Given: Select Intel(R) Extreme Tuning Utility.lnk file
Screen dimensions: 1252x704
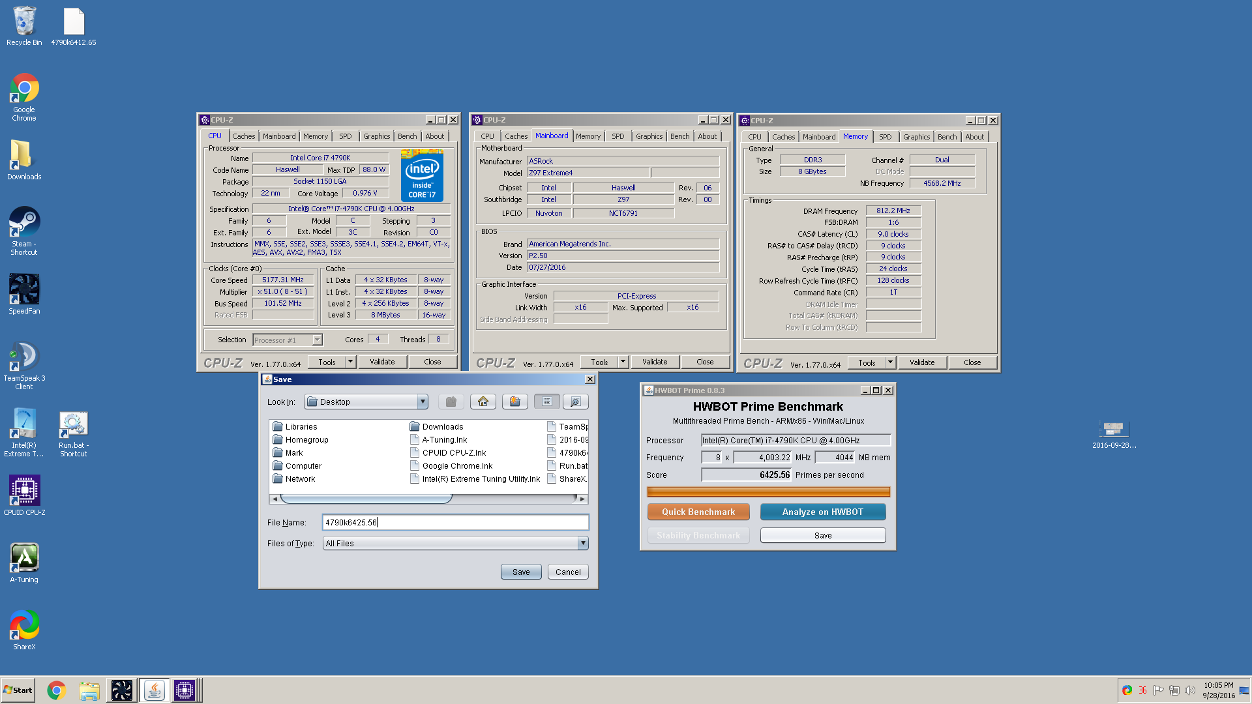Looking at the screenshot, I should [475, 478].
